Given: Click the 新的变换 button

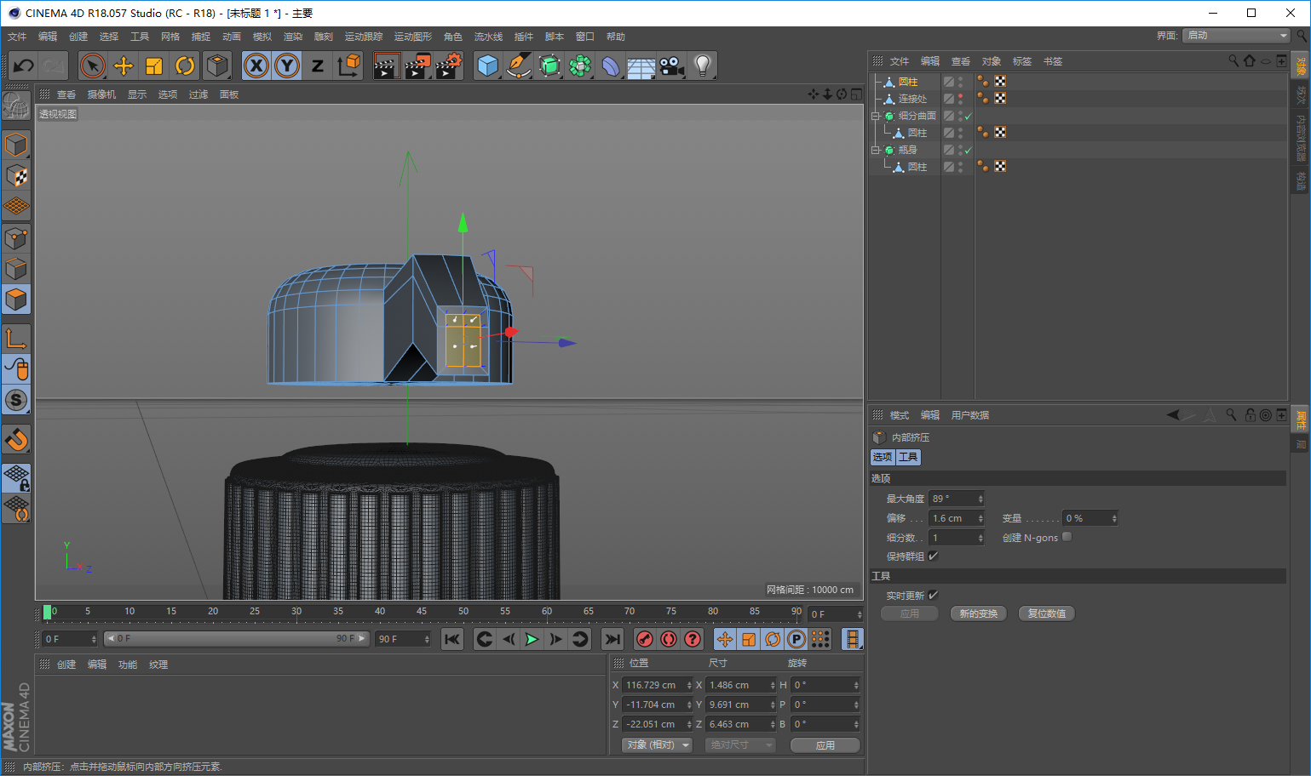Looking at the screenshot, I should [979, 613].
